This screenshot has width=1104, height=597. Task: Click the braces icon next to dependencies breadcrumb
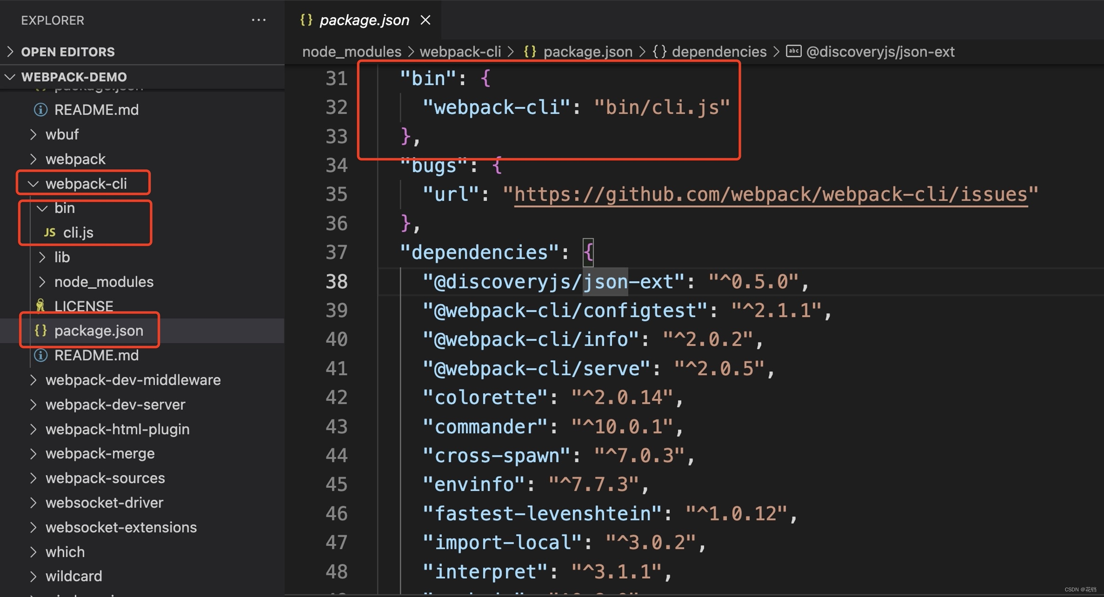660,51
